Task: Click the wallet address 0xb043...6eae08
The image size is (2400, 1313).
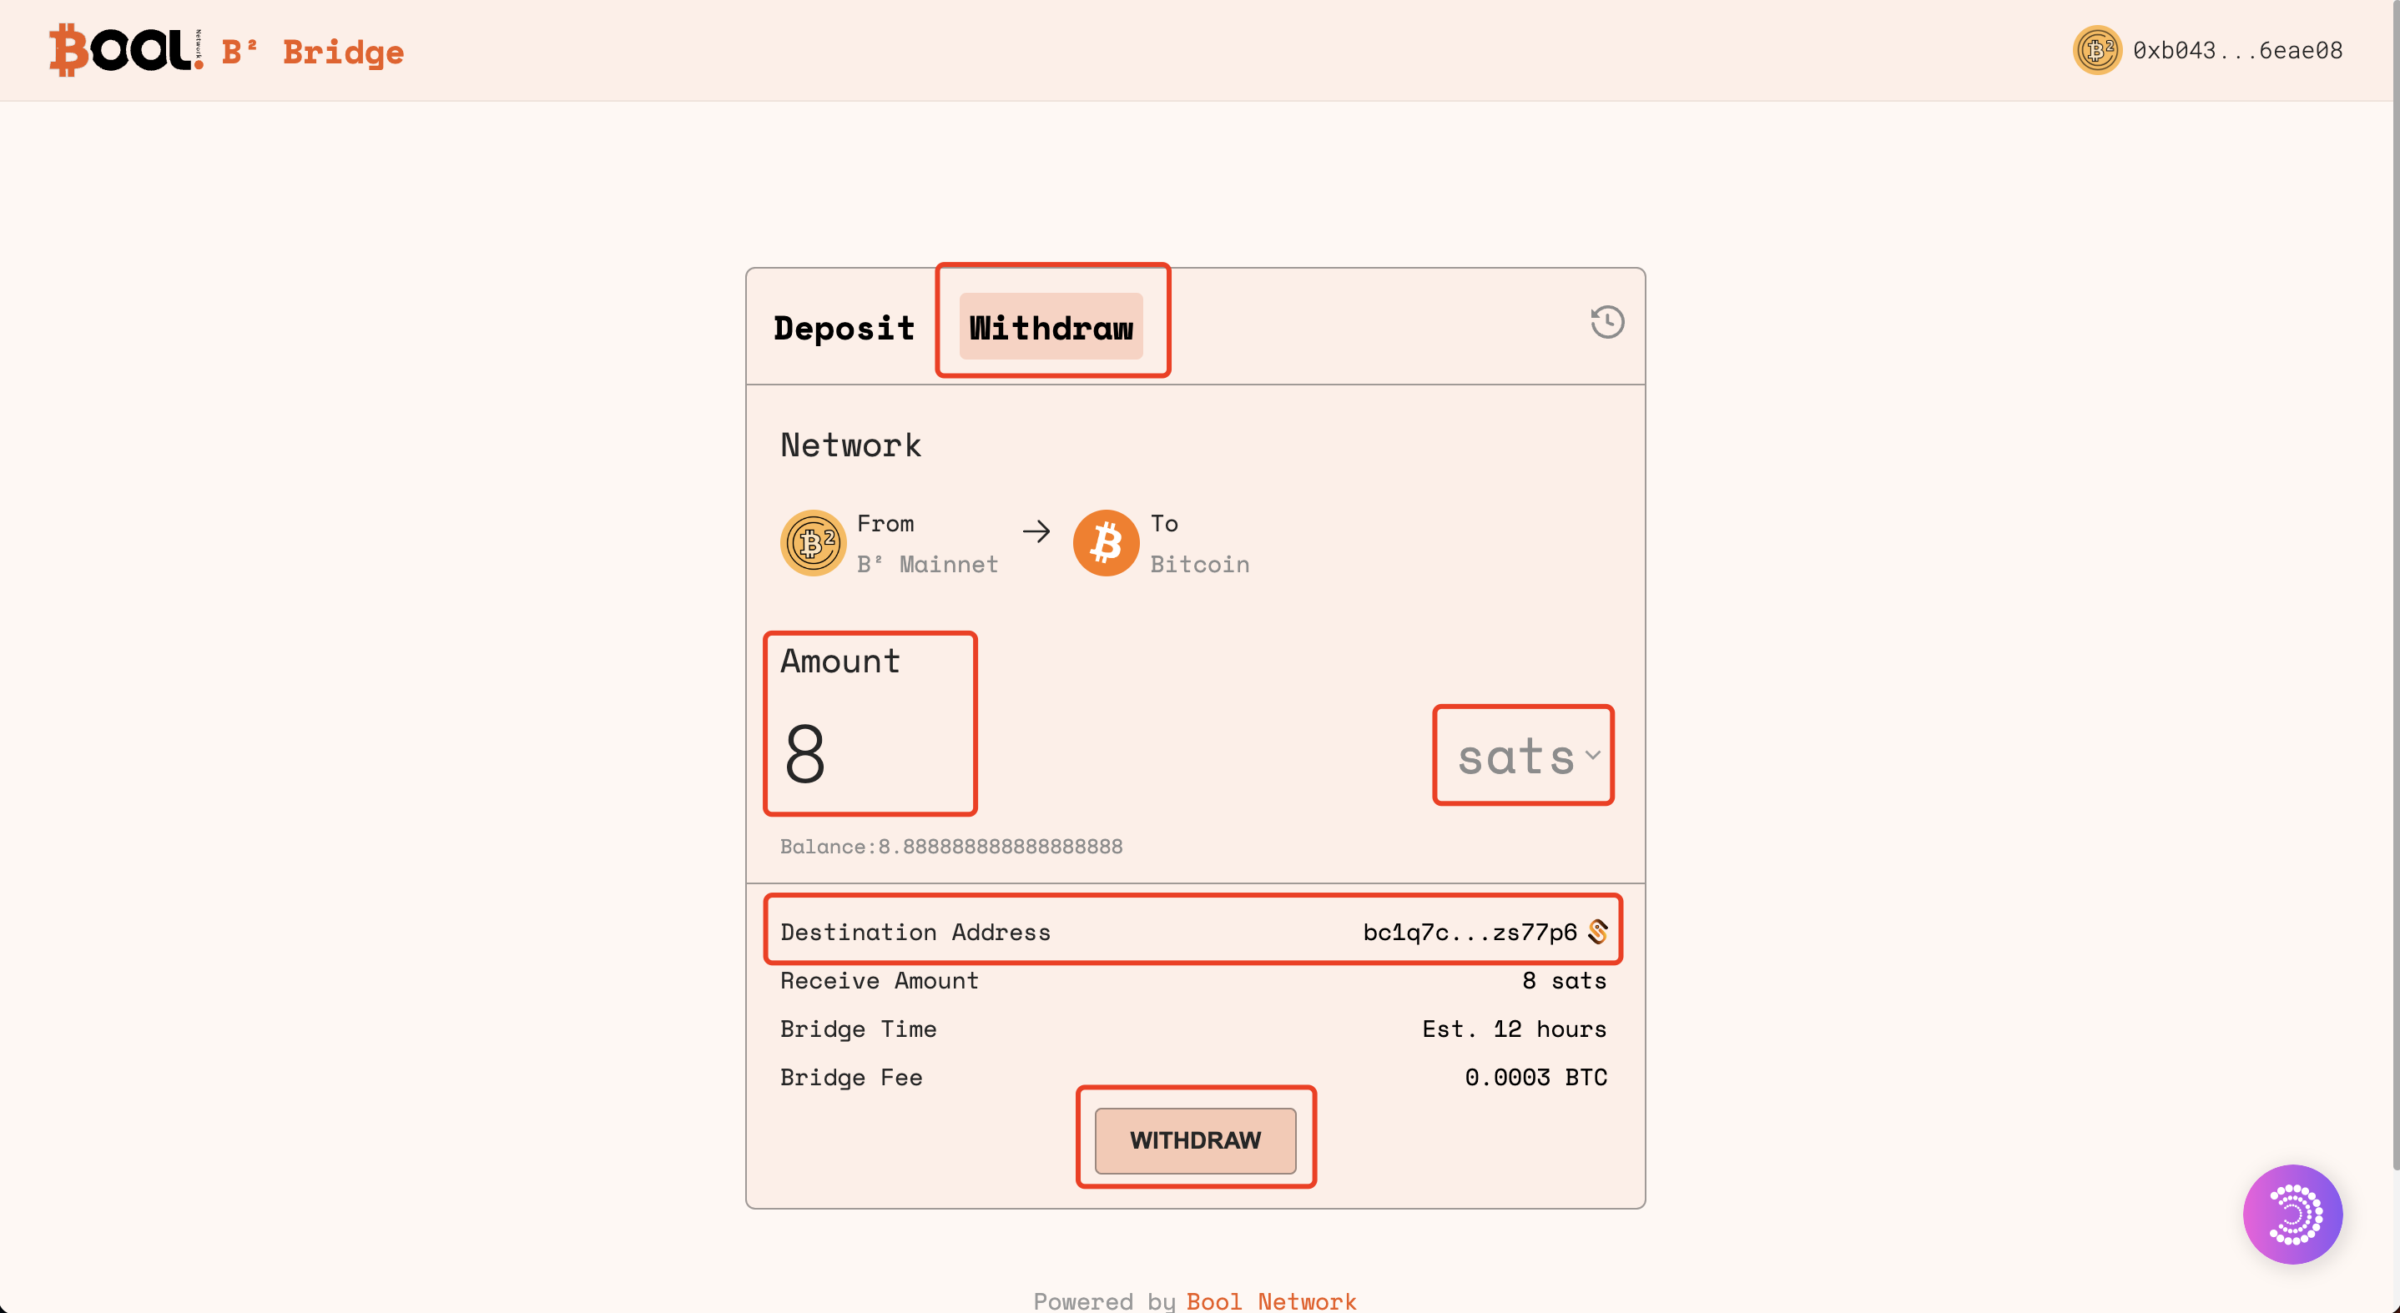Action: pyautogui.click(x=2238, y=50)
